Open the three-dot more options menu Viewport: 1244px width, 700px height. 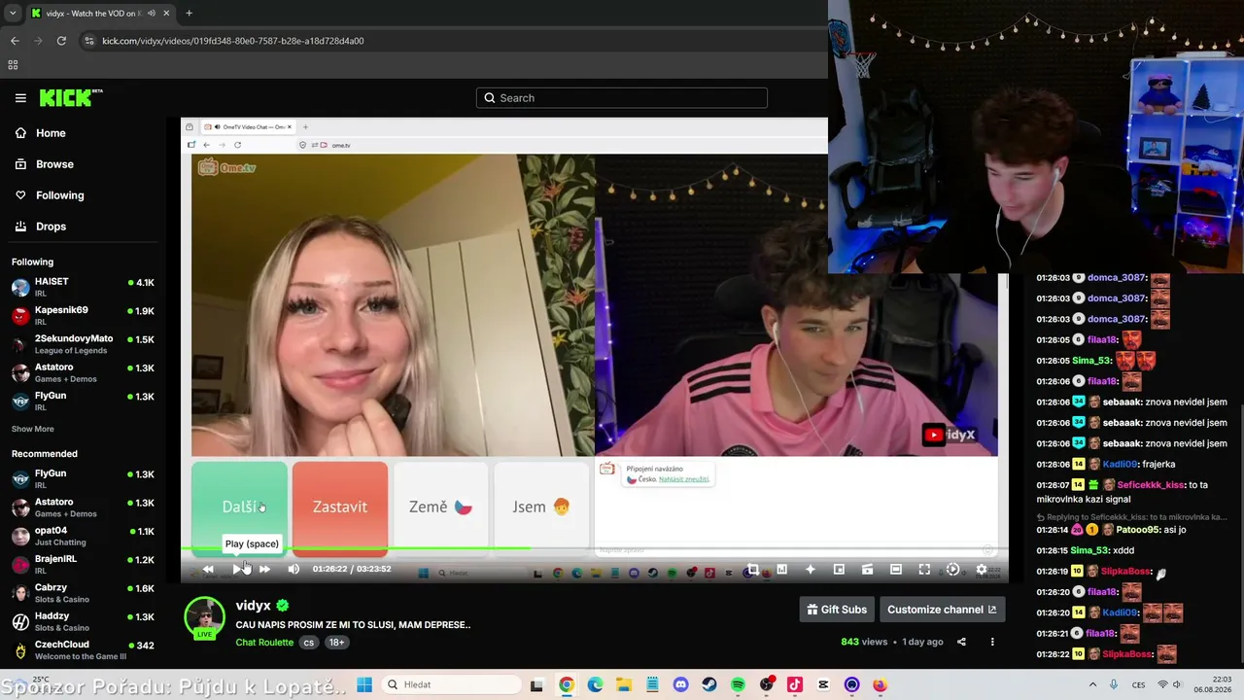point(992,642)
